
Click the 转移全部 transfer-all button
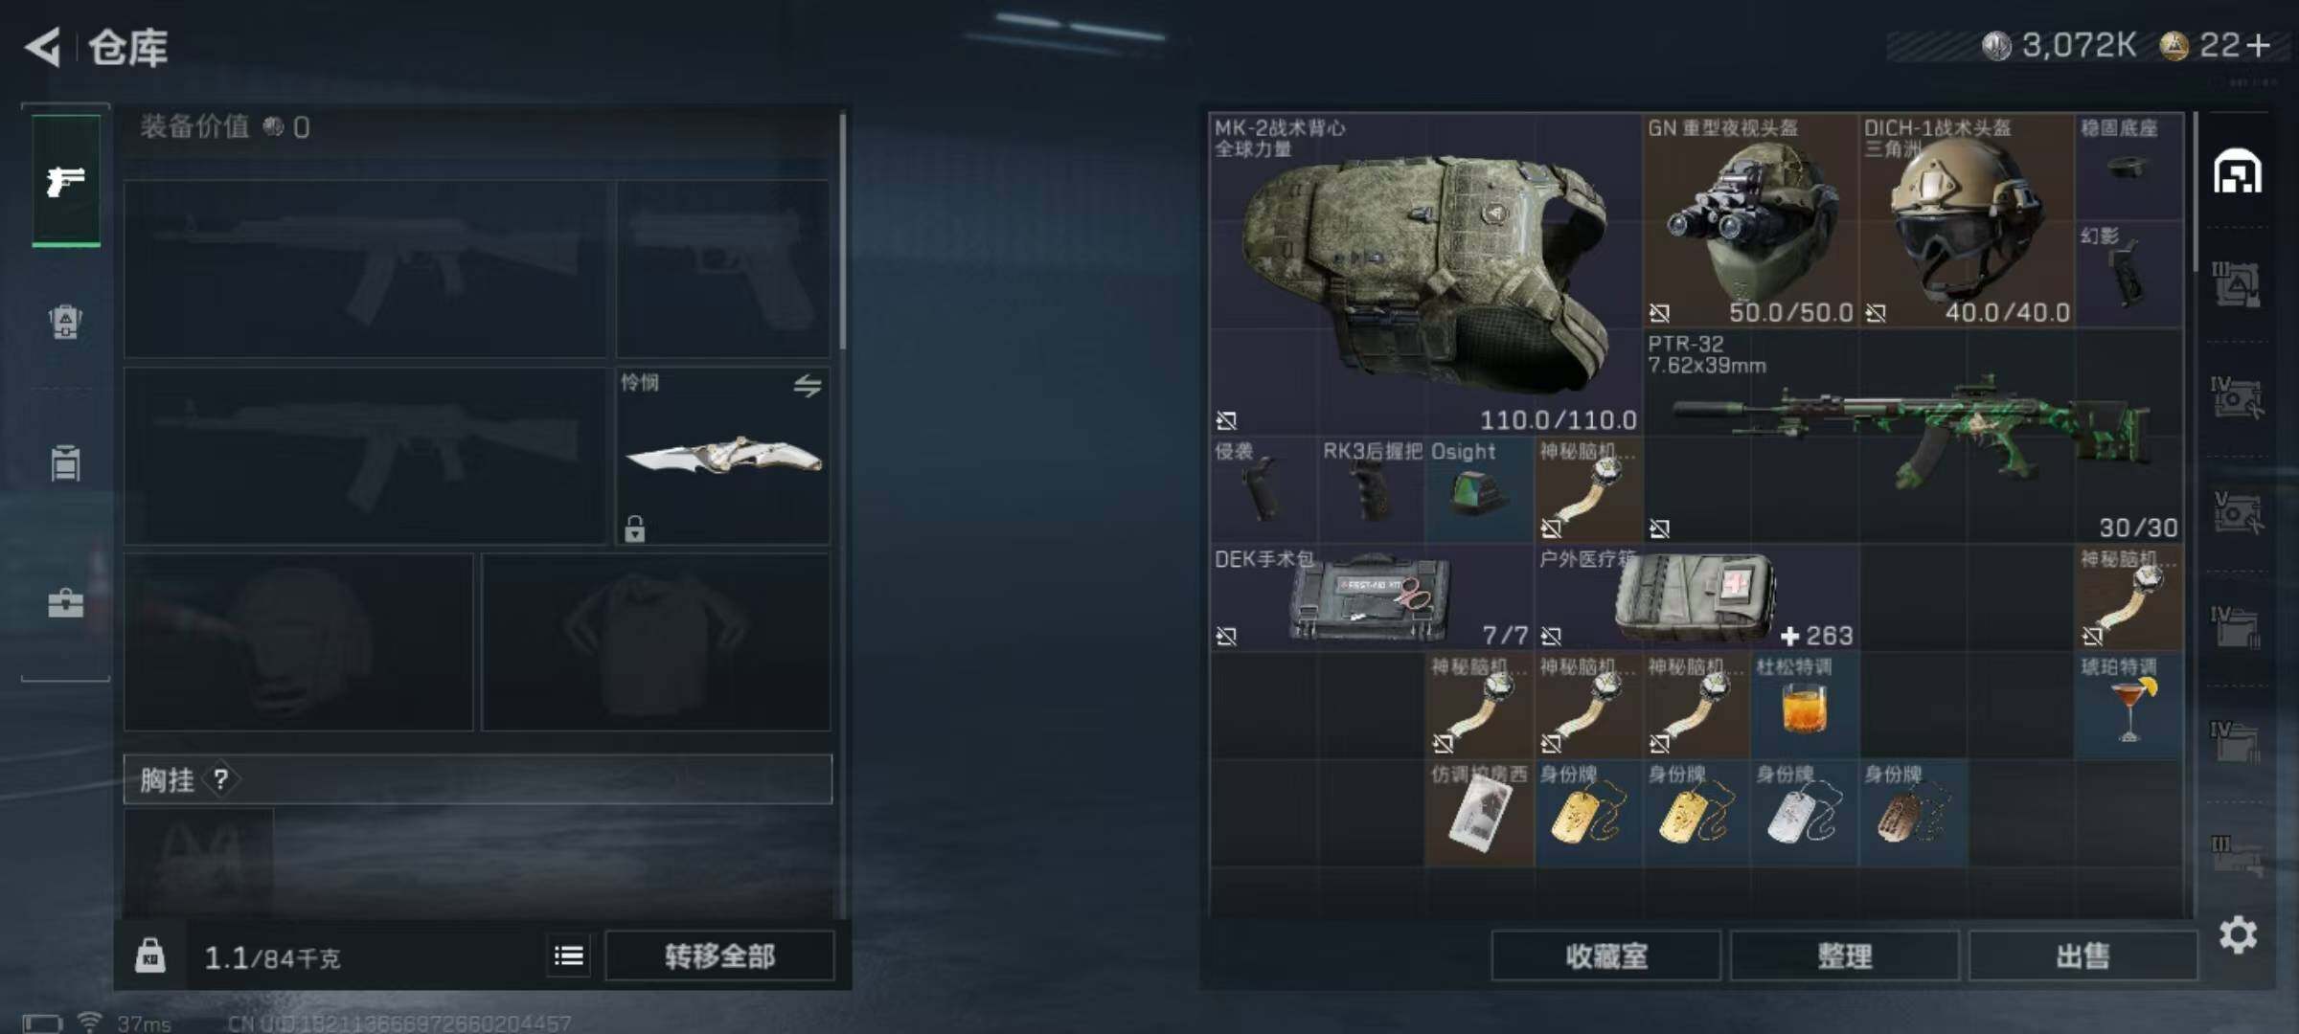[719, 955]
